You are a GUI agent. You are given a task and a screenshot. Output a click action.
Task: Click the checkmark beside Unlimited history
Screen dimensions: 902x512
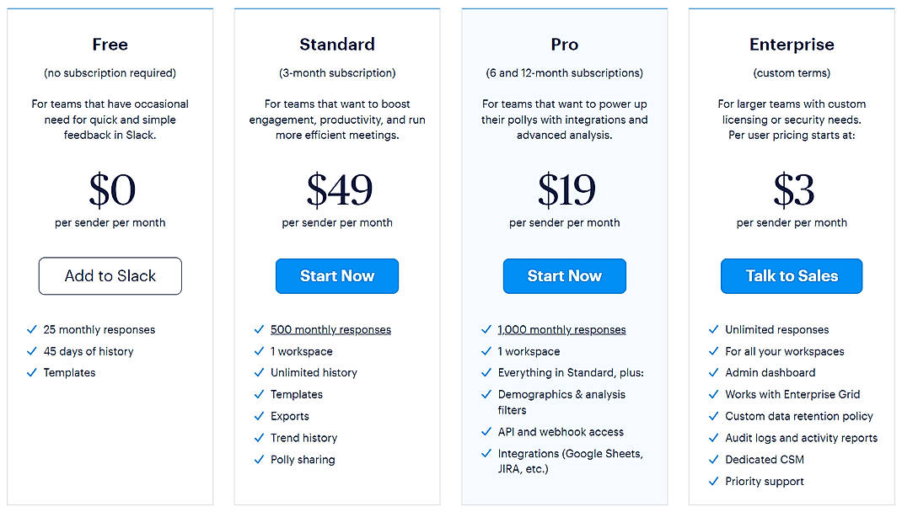[260, 372]
